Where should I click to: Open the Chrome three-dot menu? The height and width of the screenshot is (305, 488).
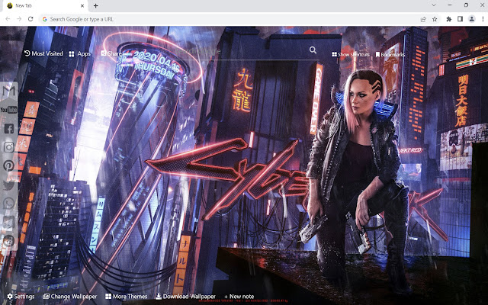[x=483, y=19]
